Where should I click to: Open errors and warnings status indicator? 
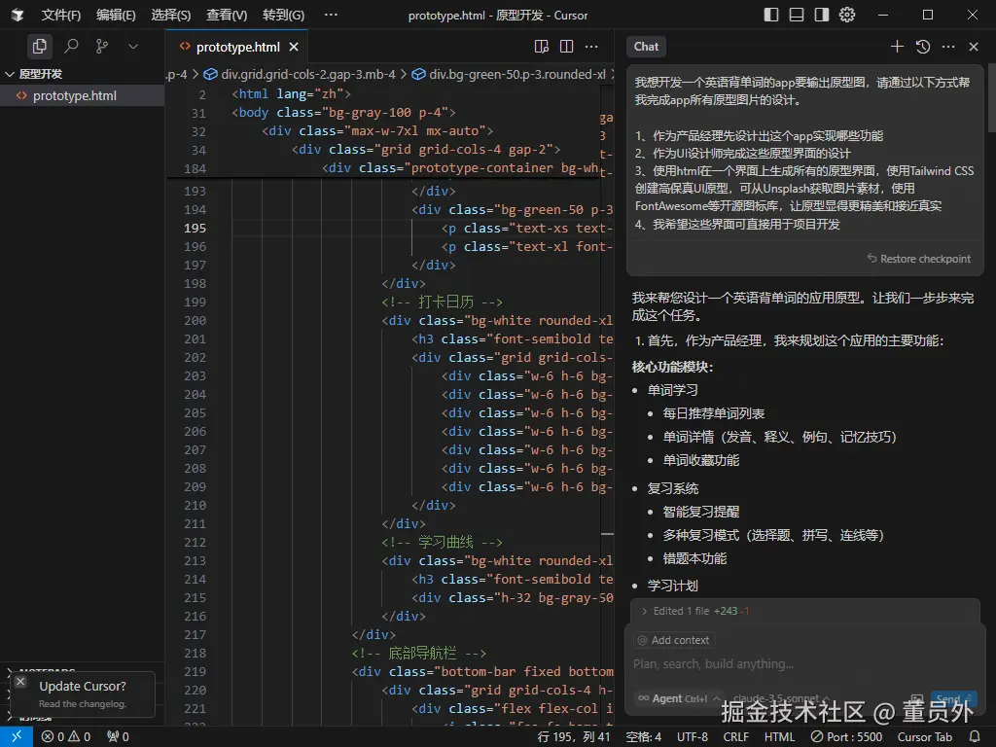point(66,737)
